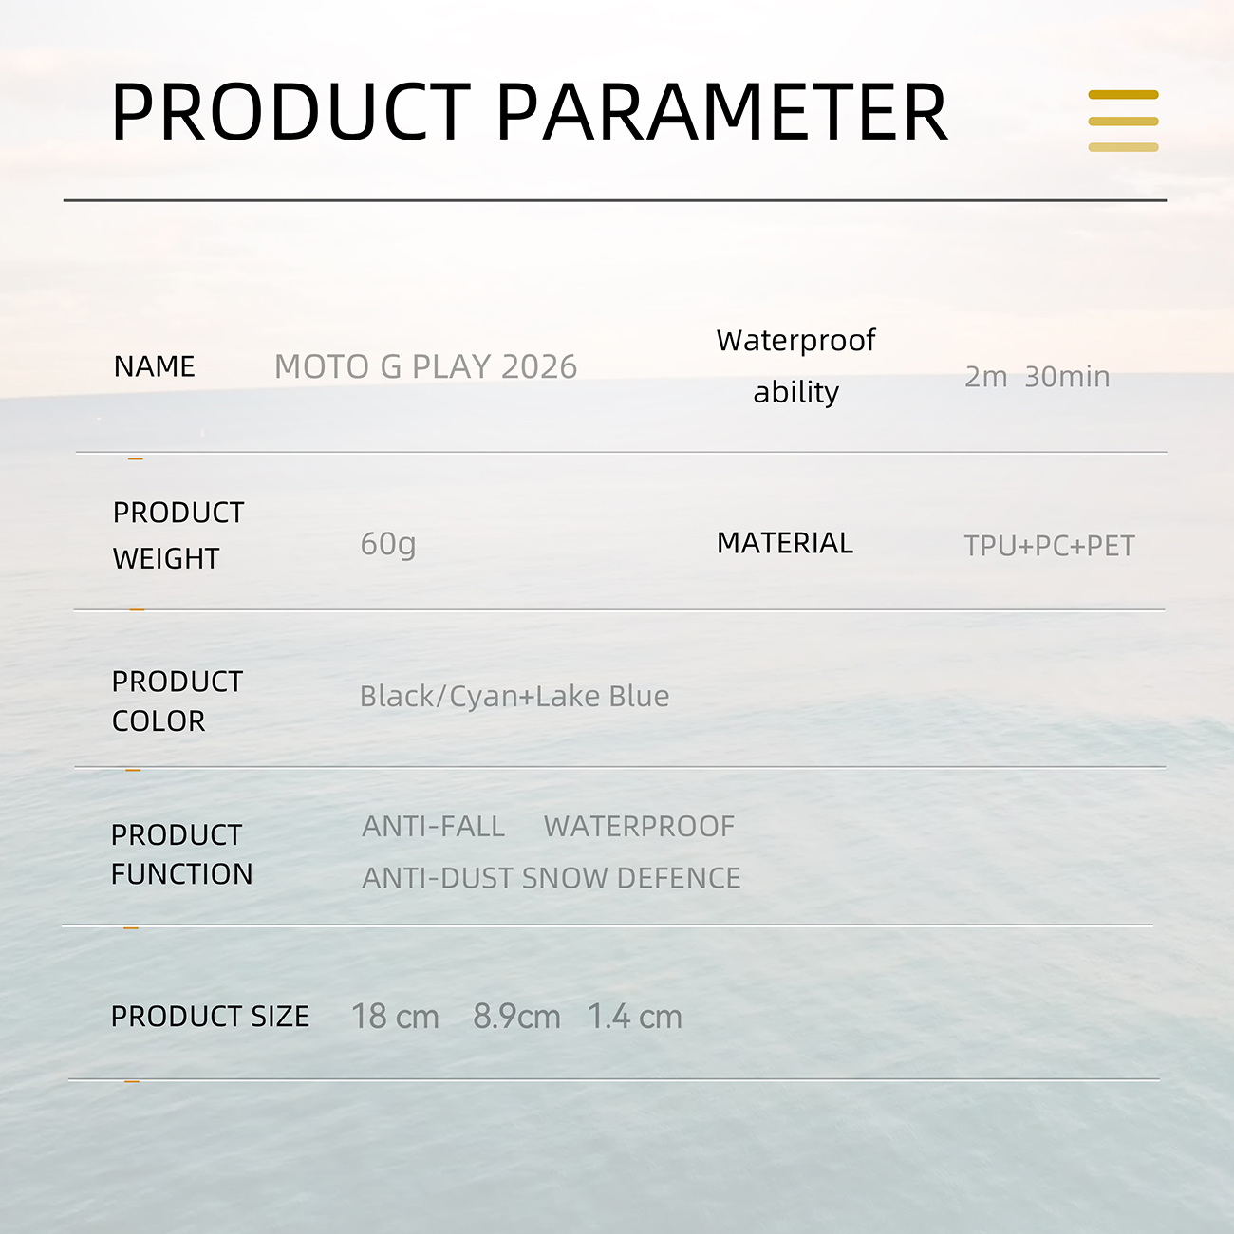The height and width of the screenshot is (1234, 1234).
Task: Select the NAME label
Action: (154, 366)
